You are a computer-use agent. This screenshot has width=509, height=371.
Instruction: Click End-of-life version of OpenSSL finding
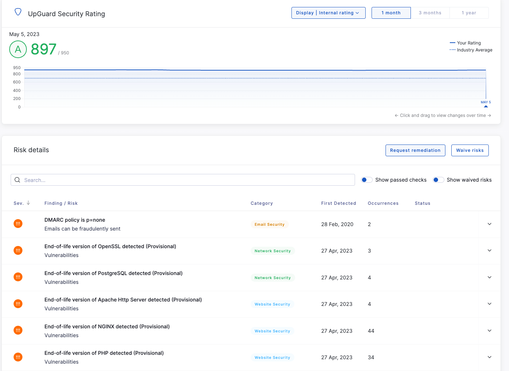pyautogui.click(x=110, y=246)
